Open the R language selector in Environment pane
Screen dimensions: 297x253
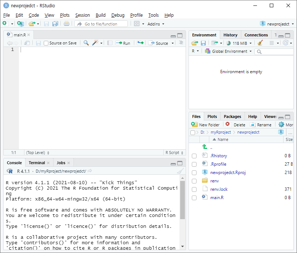pyautogui.click(x=195, y=51)
